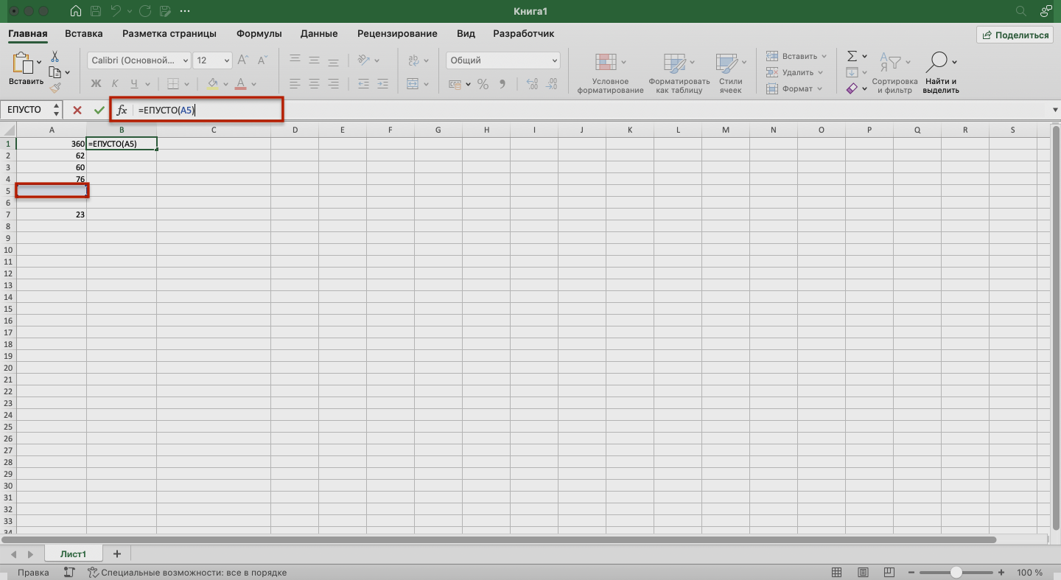Confirm formula entry with green checkmark

point(99,110)
